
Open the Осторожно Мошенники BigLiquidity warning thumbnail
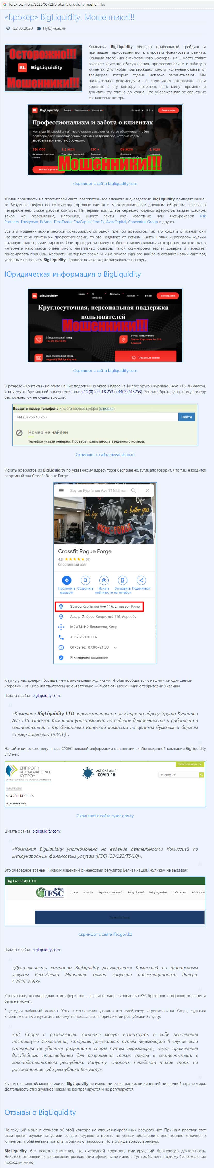point(44,68)
